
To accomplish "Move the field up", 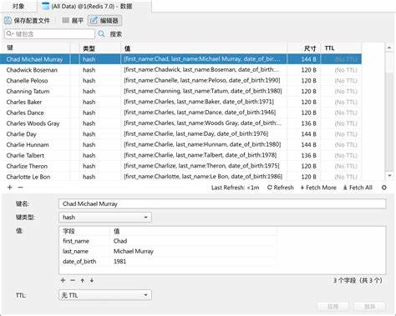I will [83, 280].
